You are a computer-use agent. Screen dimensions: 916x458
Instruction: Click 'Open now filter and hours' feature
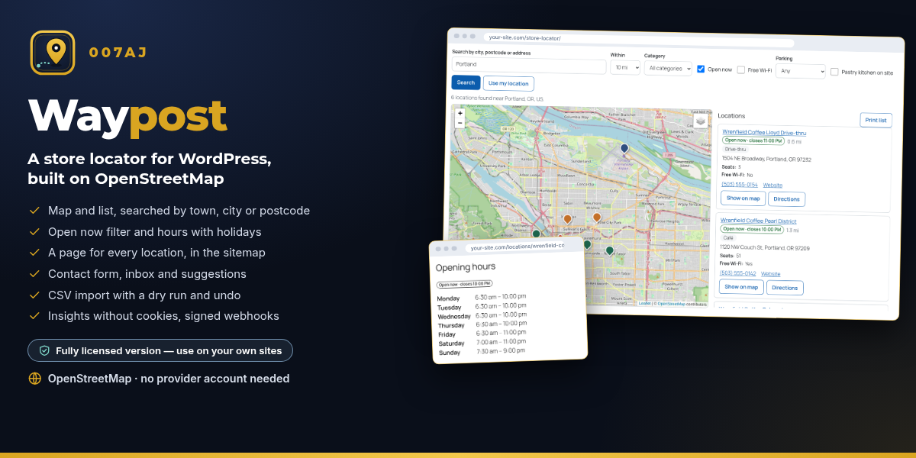coord(155,231)
